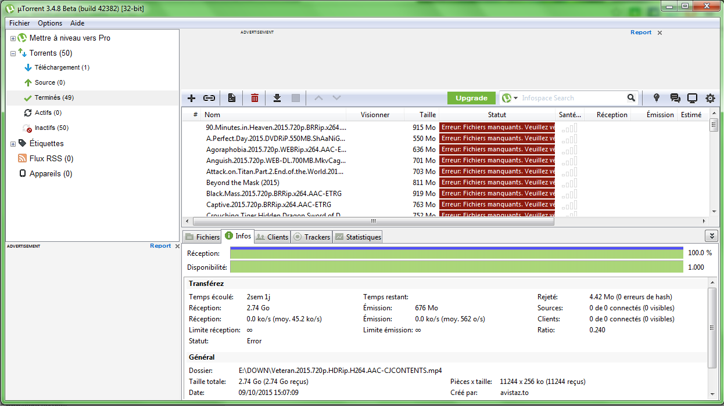Move torrent down in the queue
This screenshot has height=406, width=724.
tap(336, 98)
